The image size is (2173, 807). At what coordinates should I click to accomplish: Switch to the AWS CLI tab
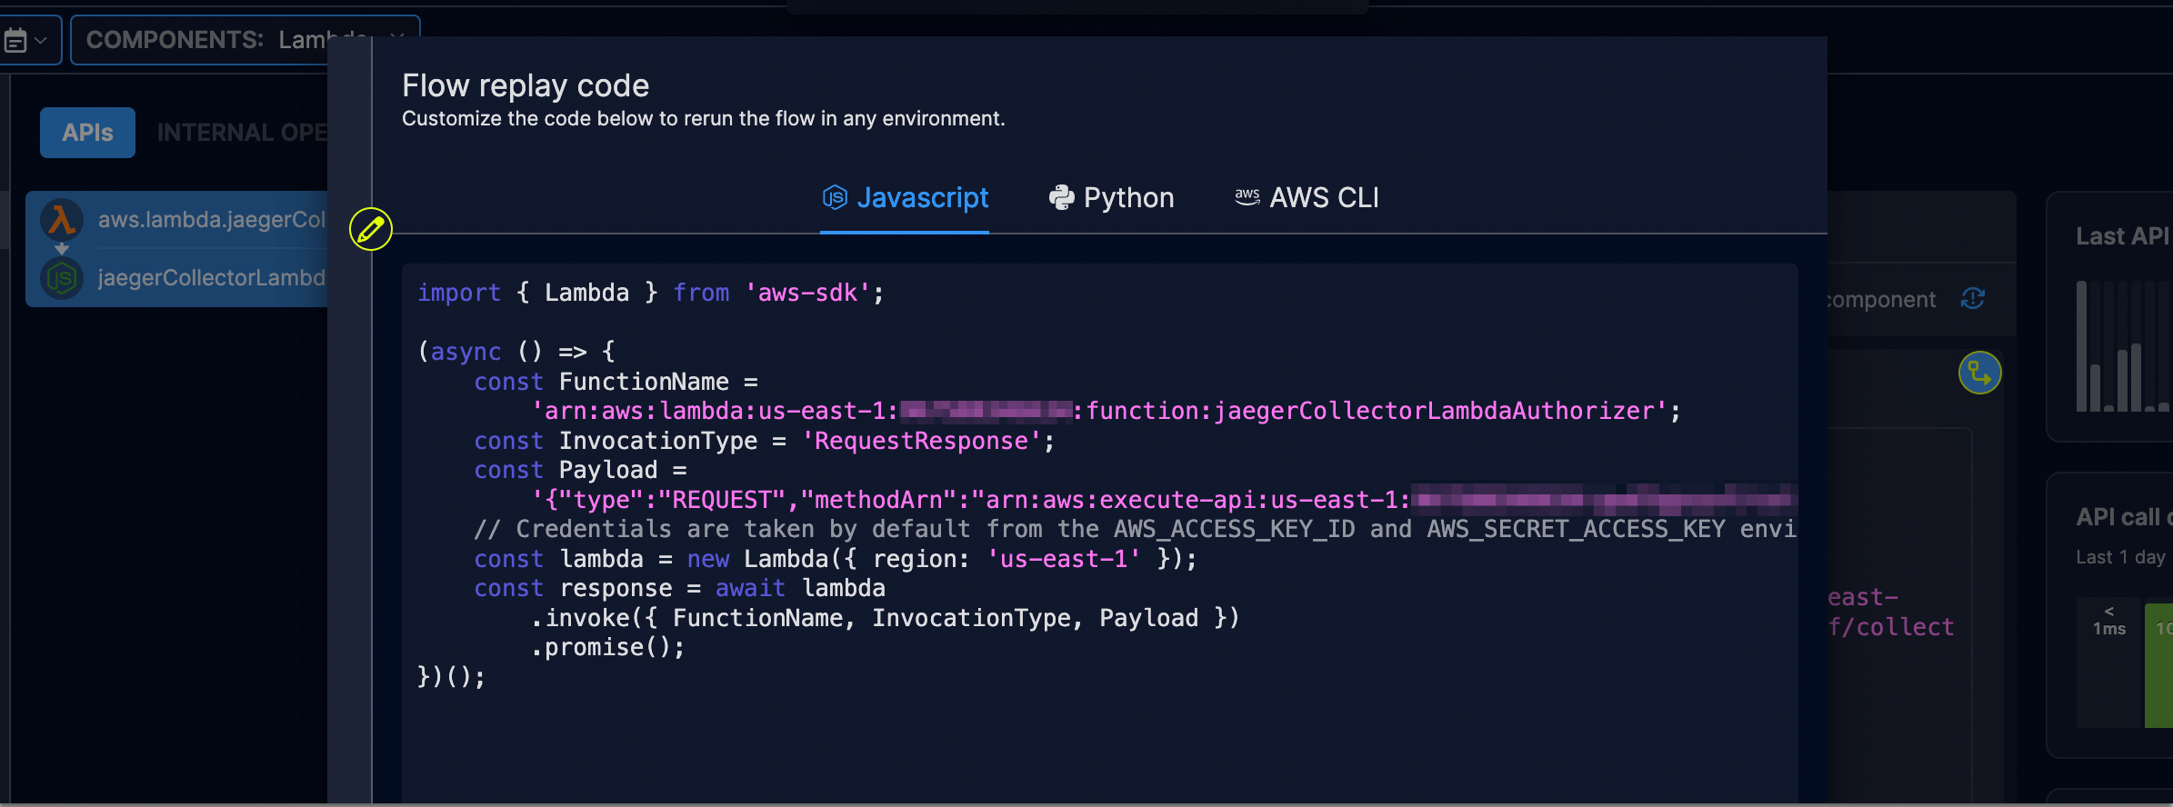(1307, 198)
